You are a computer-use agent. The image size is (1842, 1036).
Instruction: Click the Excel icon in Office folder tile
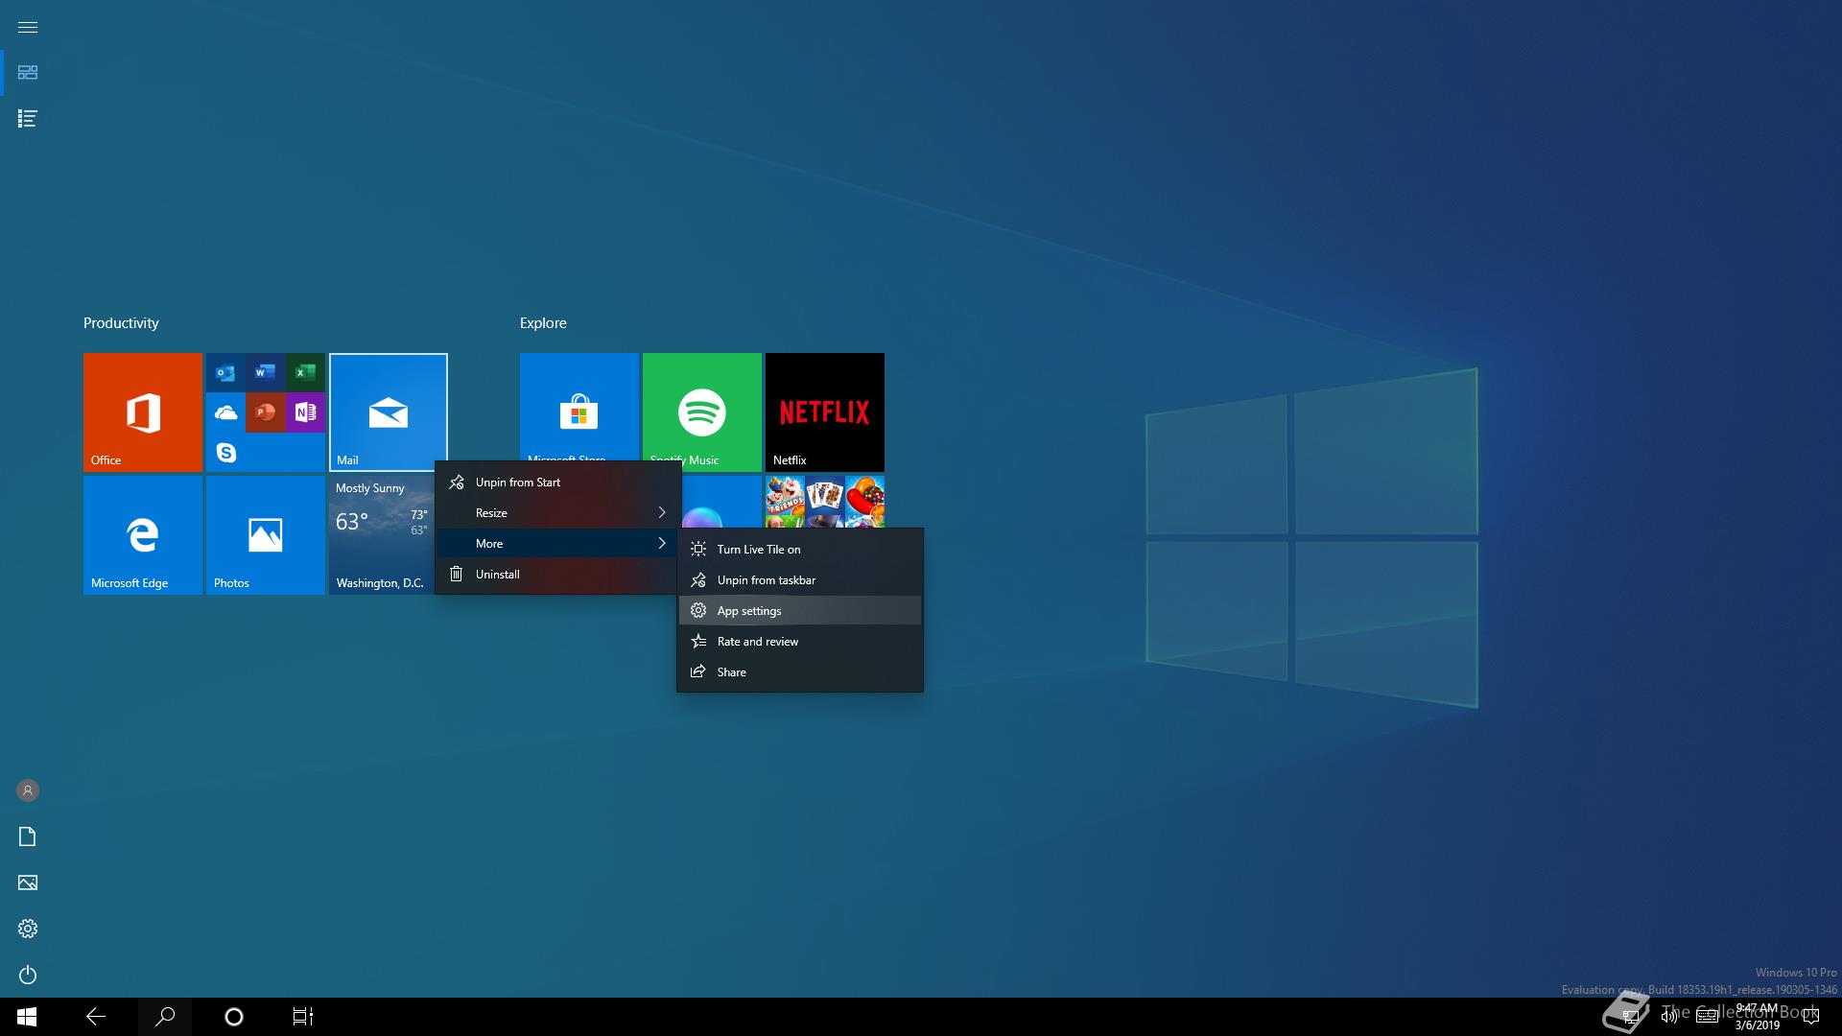pos(305,373)
